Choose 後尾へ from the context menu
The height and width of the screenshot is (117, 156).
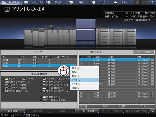pos(84,88)
